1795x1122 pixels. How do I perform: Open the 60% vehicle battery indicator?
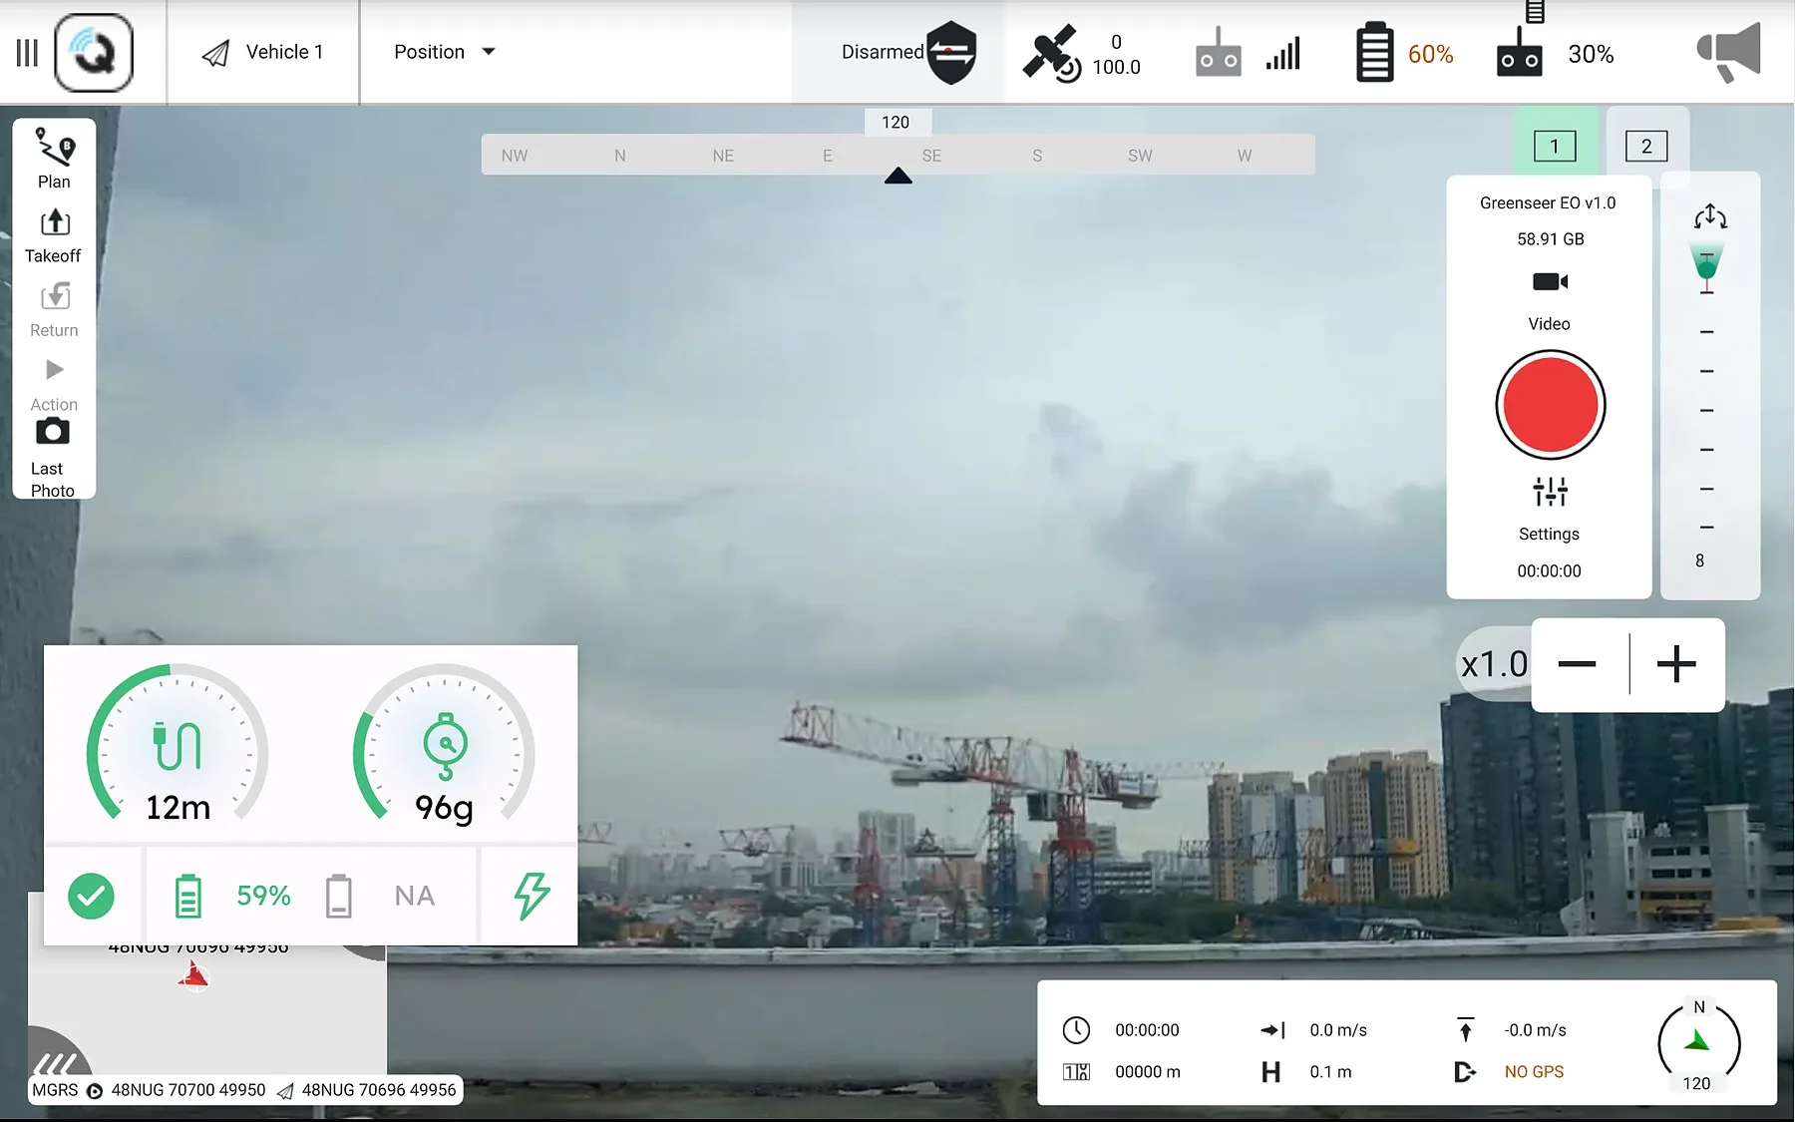1404,53
